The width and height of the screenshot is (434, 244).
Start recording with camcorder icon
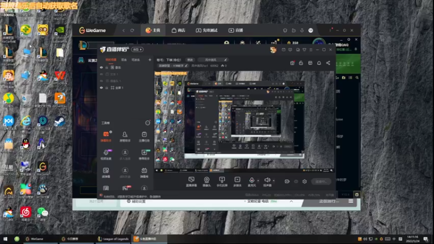pyautogui.click(x=287, y=182)
